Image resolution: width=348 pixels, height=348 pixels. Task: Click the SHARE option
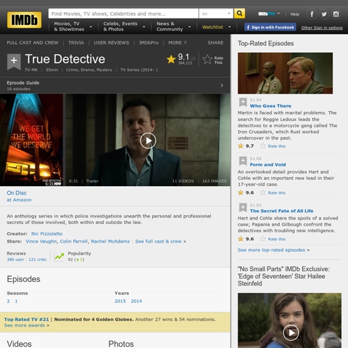point(216,42)
